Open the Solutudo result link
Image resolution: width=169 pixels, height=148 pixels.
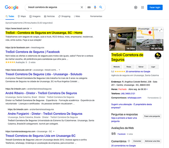[x=44, y=74]
